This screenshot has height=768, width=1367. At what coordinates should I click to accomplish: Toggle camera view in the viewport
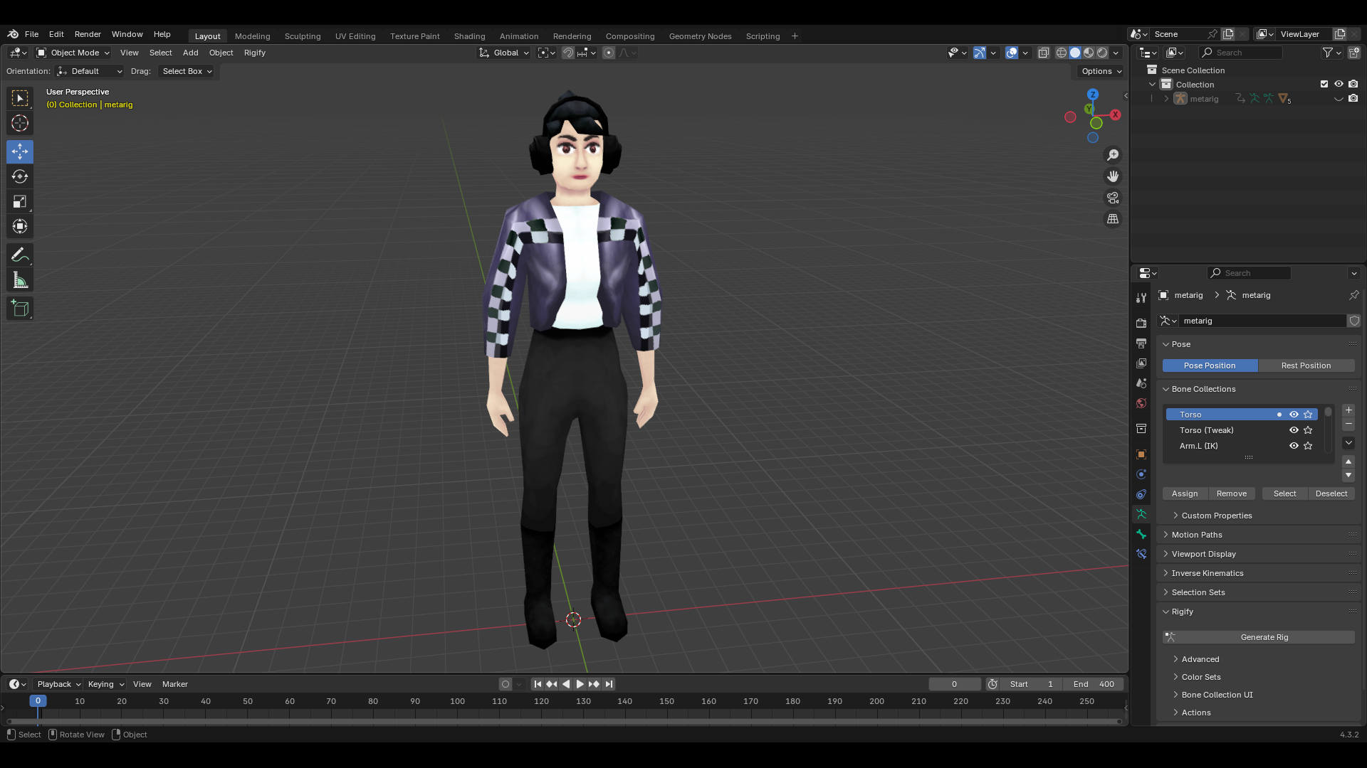(x=1113, y=198)
